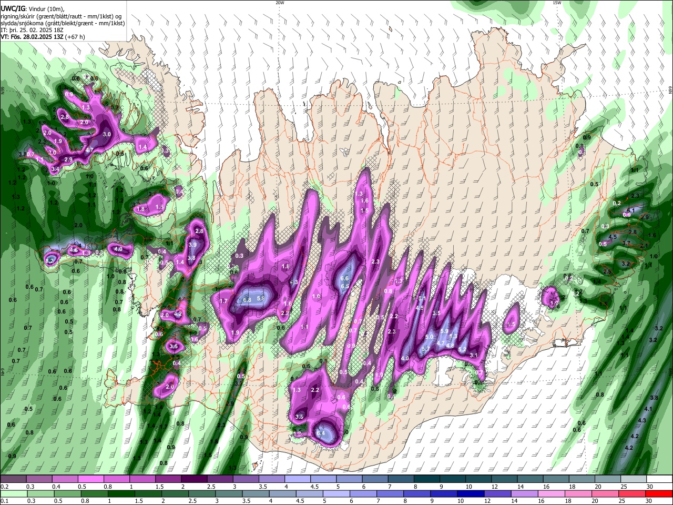The image size is (673, 505).
Task: Click the "3.0" snowfall value over the Westfjords
Action: coord(107,135)
